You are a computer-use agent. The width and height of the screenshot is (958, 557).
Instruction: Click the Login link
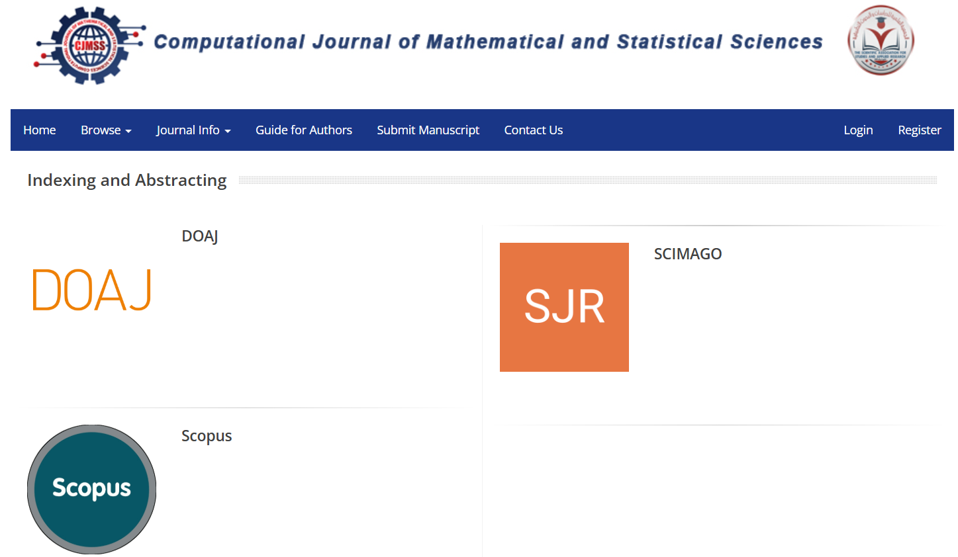coord(858,130)
